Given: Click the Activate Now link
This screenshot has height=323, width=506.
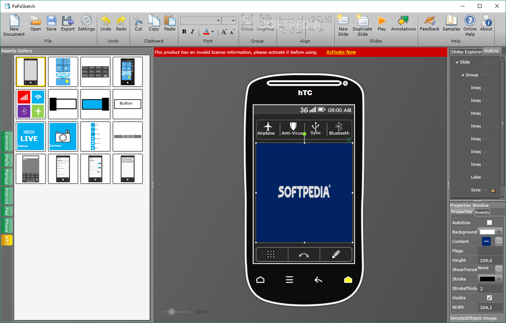Looking at the screenshot, I should (x=341, y=52).
